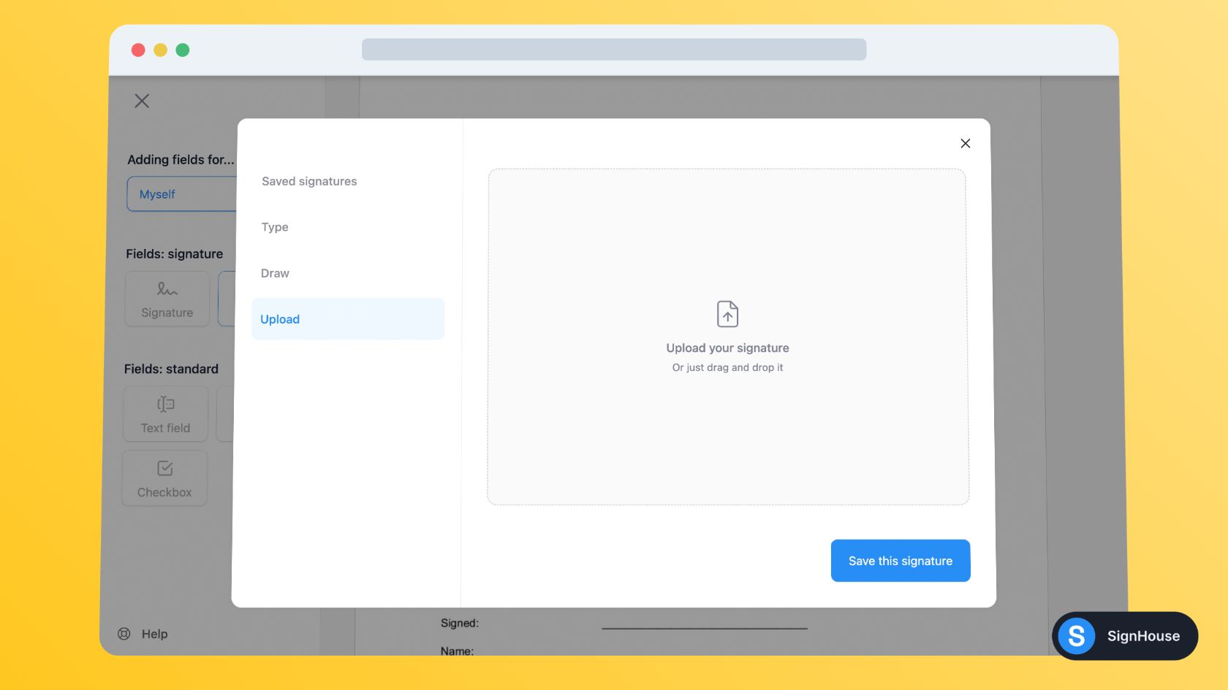The width and height of the screenshot is (1228, 690).
Task: Open the Saved signatures tab
Action: 308,181
